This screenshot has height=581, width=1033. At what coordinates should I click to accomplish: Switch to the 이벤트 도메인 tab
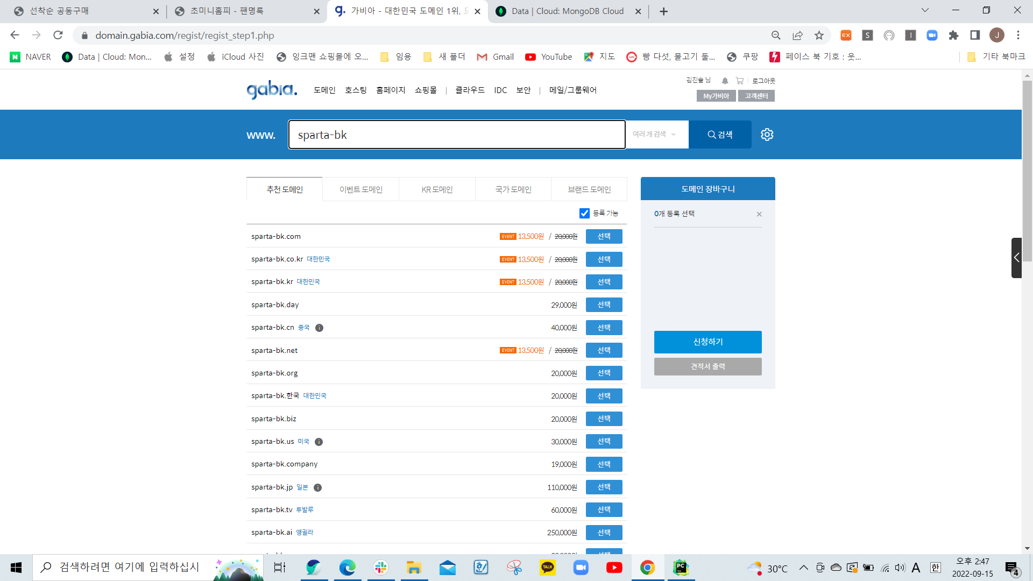(361, 189)
